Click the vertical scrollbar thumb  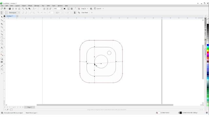click(x=203, y=62)
